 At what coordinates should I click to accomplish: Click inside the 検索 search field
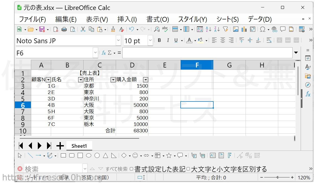tap(53, 169)
